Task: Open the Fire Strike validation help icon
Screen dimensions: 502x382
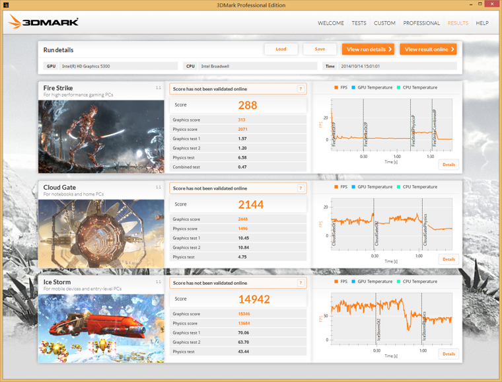Action: coord(301,89)
